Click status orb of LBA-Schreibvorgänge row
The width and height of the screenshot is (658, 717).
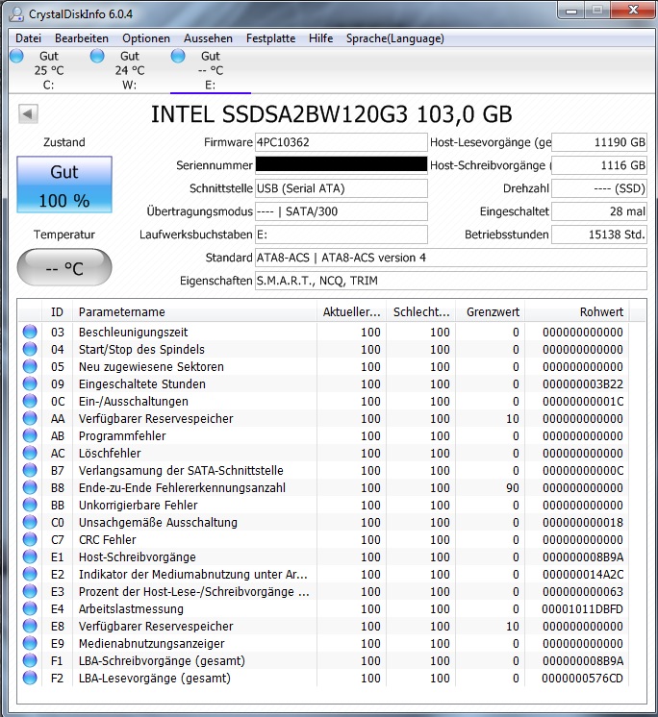point(30,660)
